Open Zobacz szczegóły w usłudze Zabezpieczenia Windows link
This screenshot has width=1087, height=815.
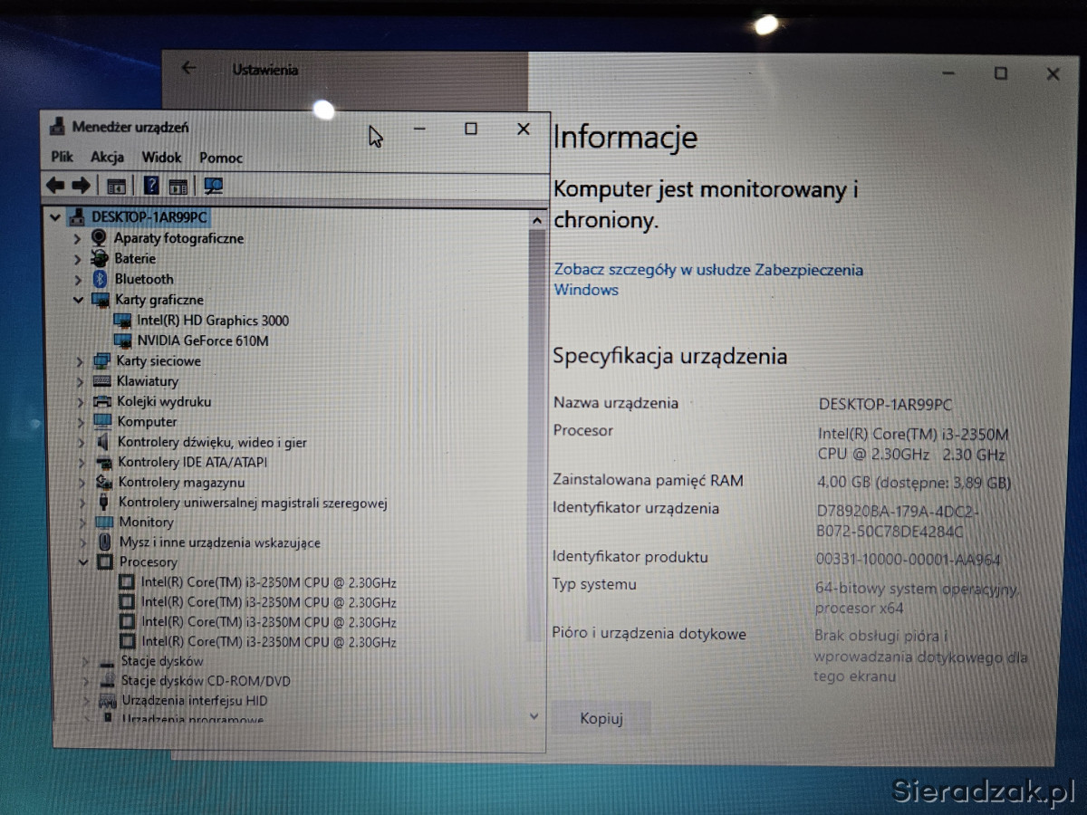(x=708, y=280)
